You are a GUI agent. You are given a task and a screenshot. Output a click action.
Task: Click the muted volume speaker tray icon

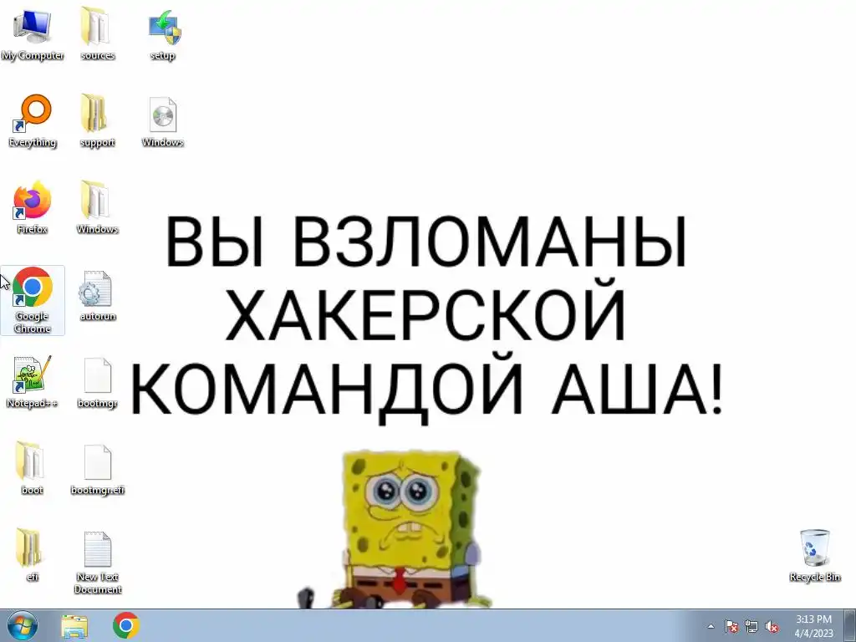[x=772, y=626]
